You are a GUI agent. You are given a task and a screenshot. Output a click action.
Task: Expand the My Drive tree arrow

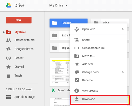4,32
